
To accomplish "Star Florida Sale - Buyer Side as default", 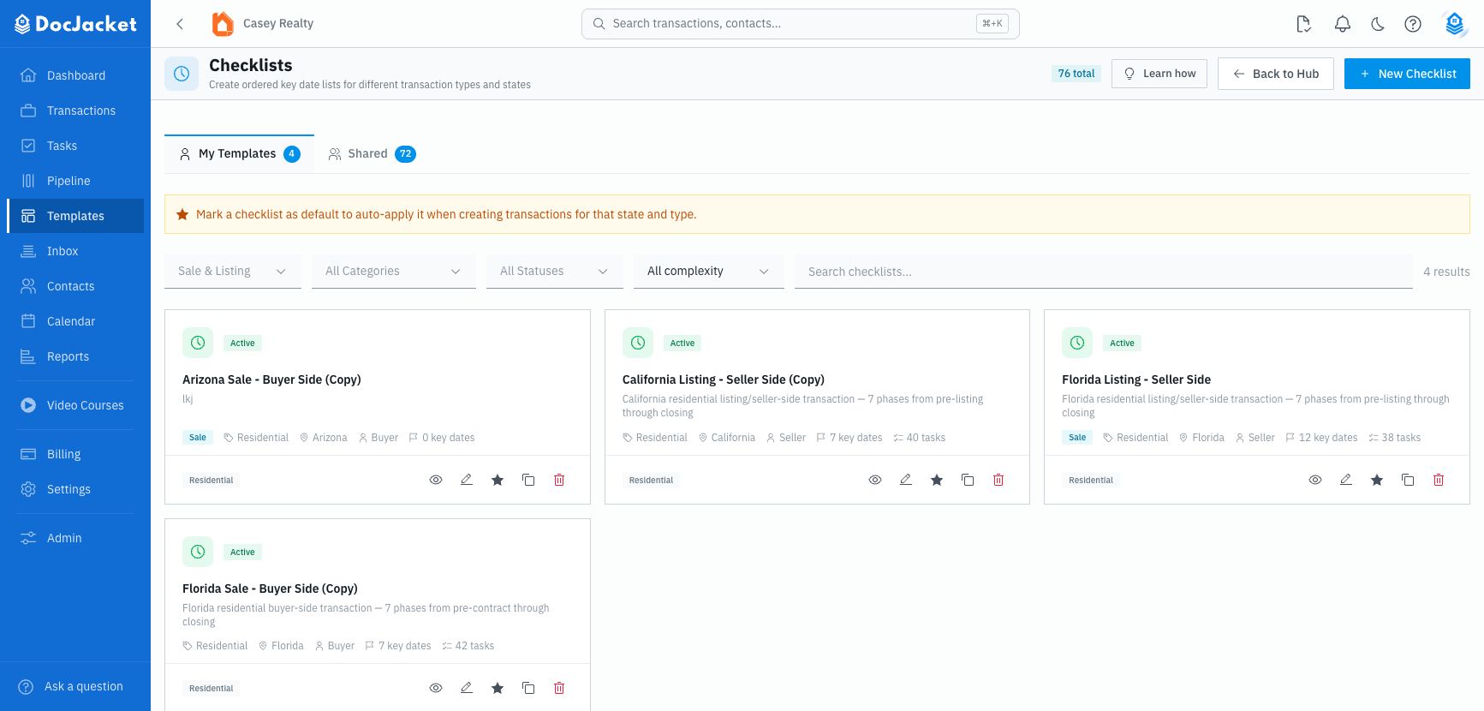I will [x=498, y=688].
